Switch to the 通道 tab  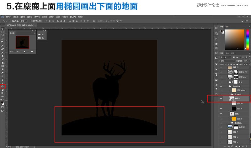point(227,53)
